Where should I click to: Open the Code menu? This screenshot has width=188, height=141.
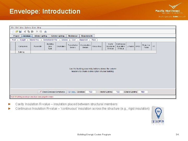tap(34, 28)
